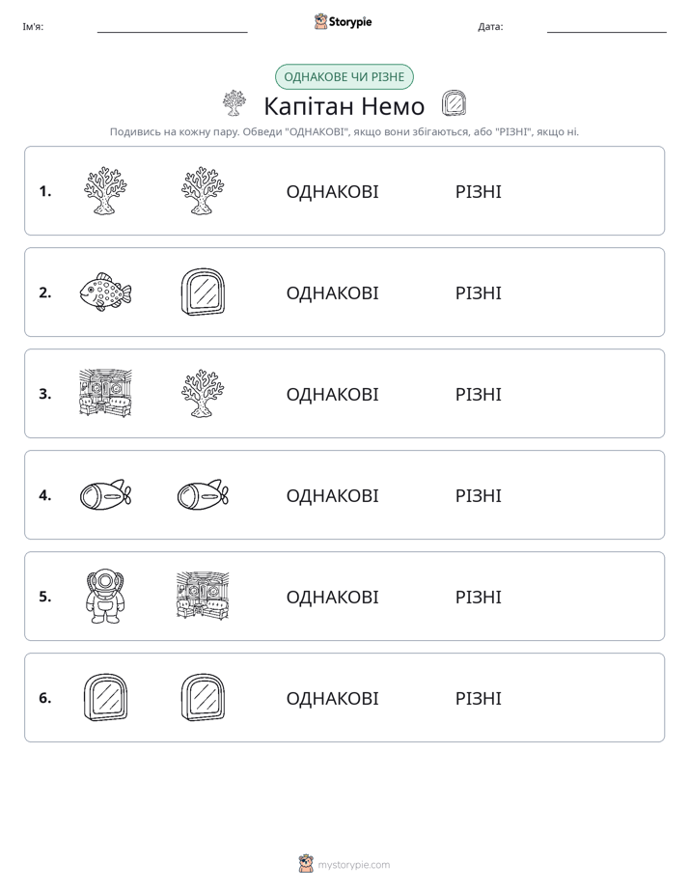Screen dimensions: 689x892
Task: Open the mystorypie.com footer link
Action: [x=353, y=865]
